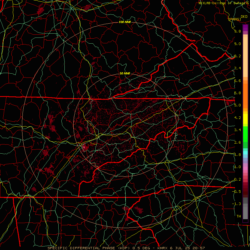Click the 9.0 value on the color scale
The width and height of the screenshot is (250, 250).
237,44
